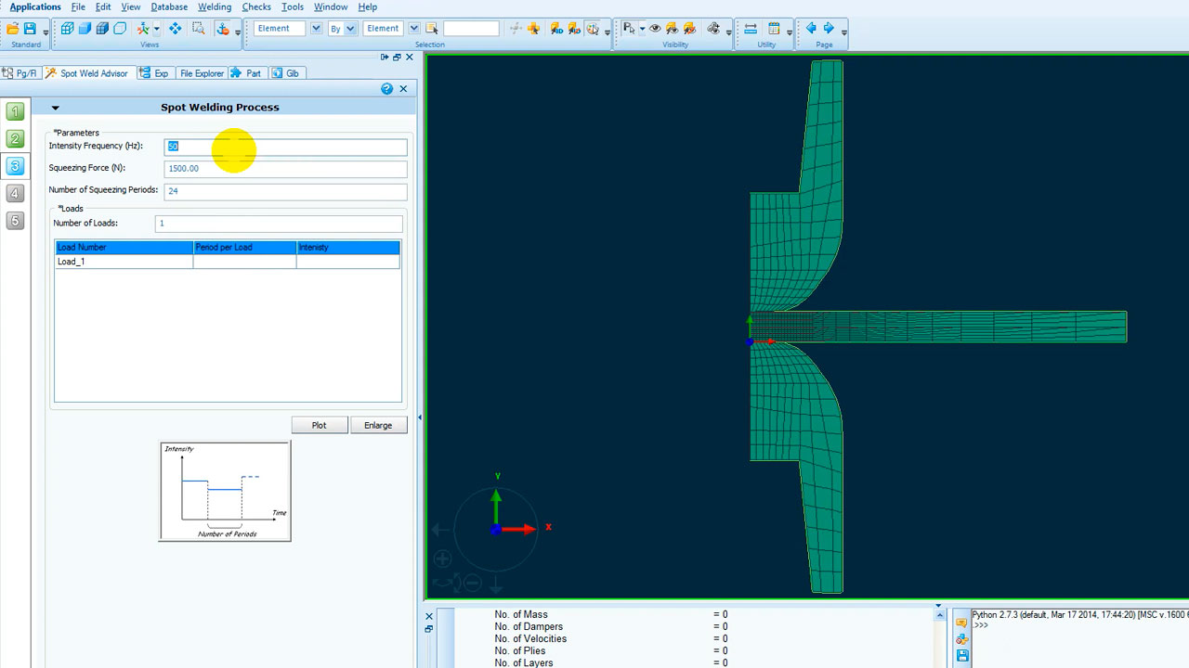Image resolution: width=1189 pixels, height=668 pixels.
Task: Select step 4 in the advisor
Action: coord(15,193)
